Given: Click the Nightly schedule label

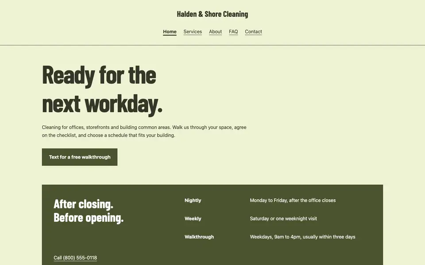Looking at the screenshot, I should (x=193, y=201).
